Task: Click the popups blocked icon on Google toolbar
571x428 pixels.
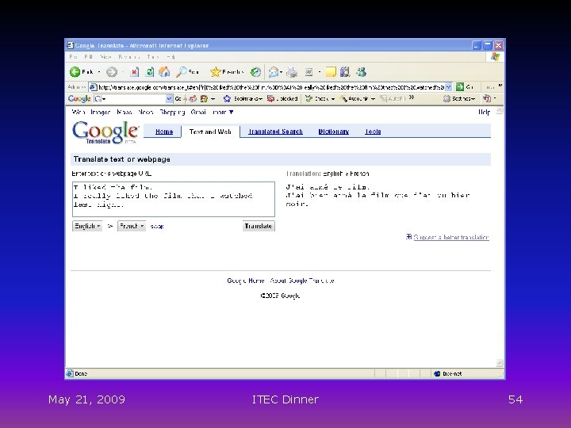Action: tap(270, 98)
